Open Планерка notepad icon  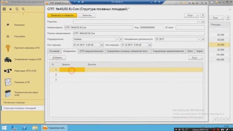point(8,82)
